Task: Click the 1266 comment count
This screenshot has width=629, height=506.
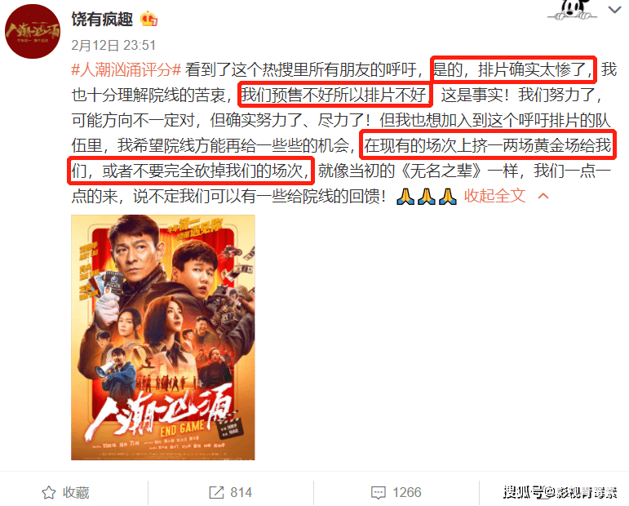Action: (x=407, y=492)
